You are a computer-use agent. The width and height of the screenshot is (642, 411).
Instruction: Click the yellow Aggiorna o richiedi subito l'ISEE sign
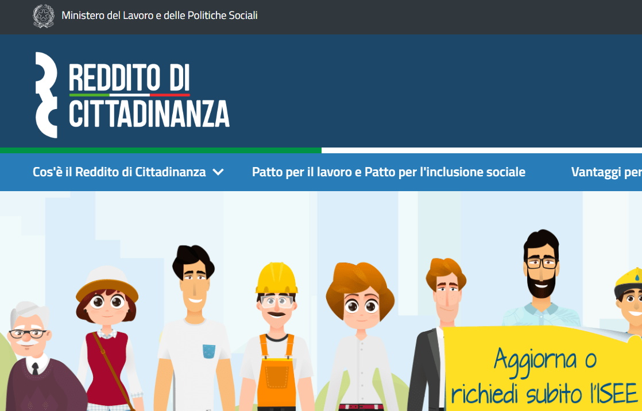[543, 369]
